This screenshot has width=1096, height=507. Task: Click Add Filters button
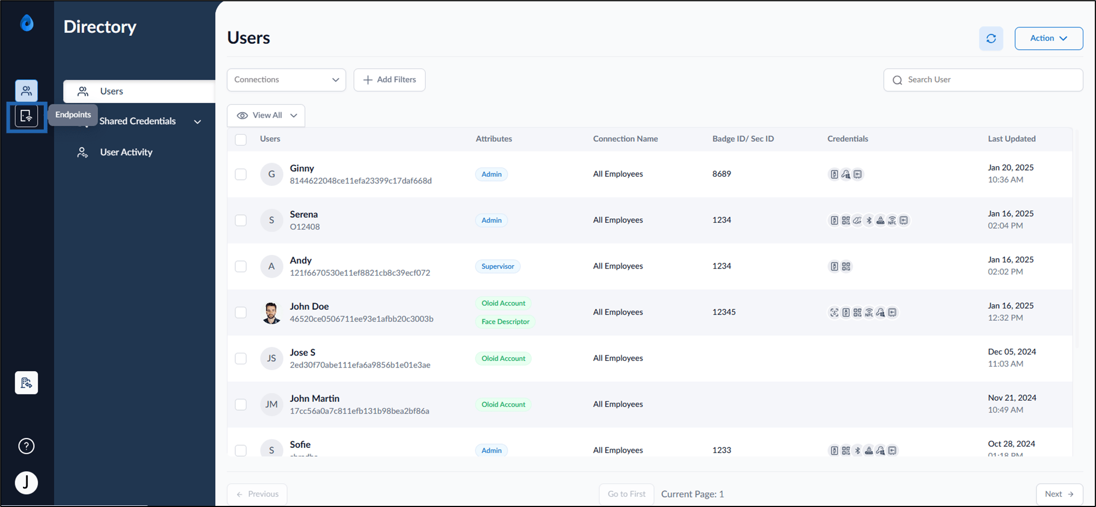coord(389,80)
